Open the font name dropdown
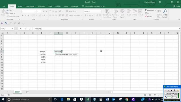 35,11
